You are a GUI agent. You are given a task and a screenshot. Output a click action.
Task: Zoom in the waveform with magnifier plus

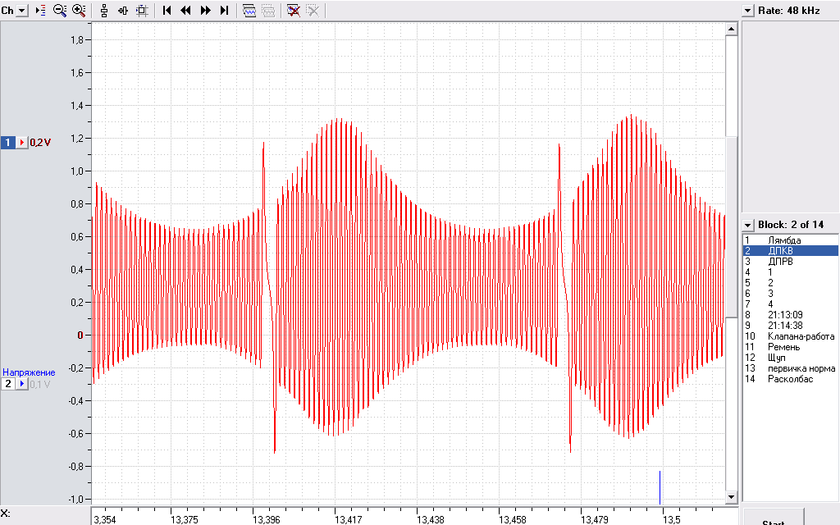(79, 10)
